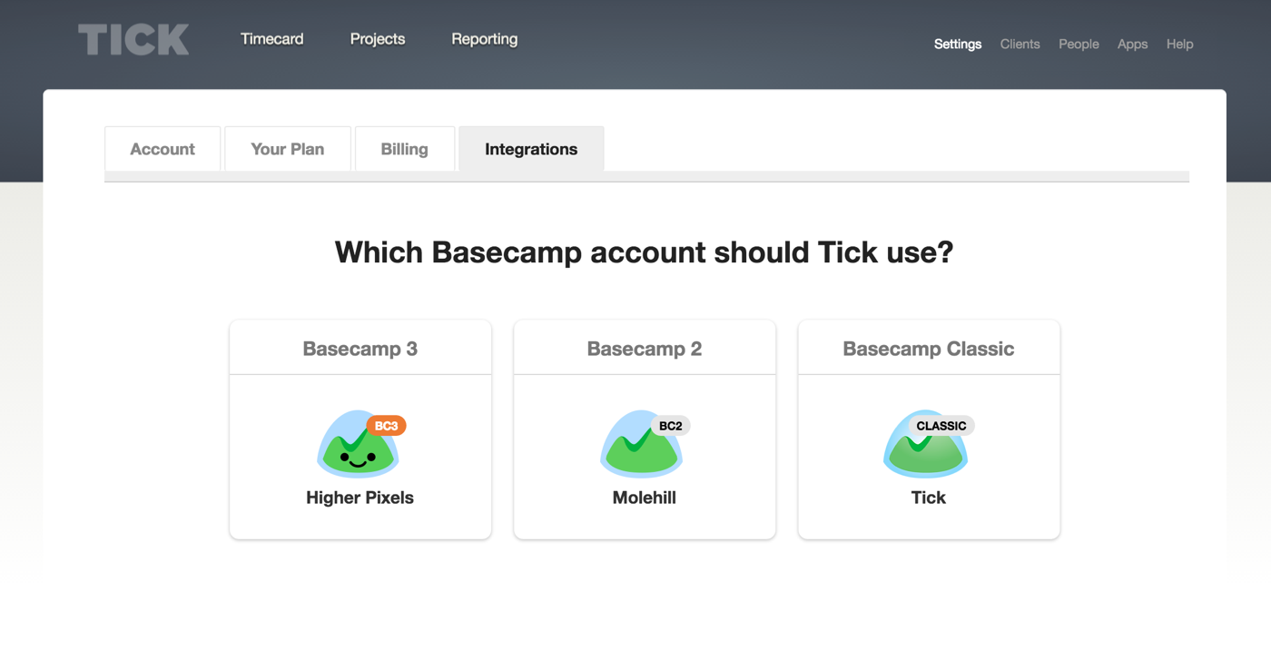View the Billing tab

[404, 149]
